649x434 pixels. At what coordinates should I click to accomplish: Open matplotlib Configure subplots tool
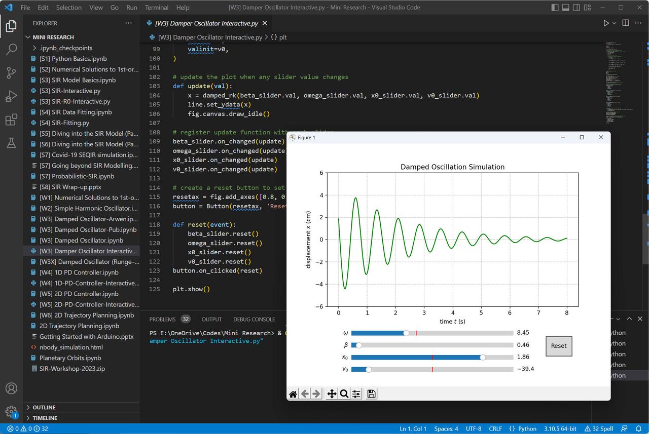click(x=356, y=394)
